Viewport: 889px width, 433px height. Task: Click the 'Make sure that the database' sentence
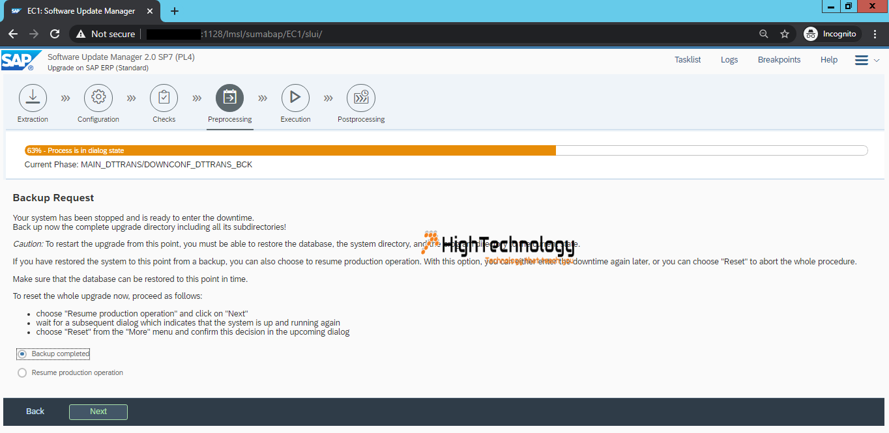pyautogui.click(x=130, y=279)
